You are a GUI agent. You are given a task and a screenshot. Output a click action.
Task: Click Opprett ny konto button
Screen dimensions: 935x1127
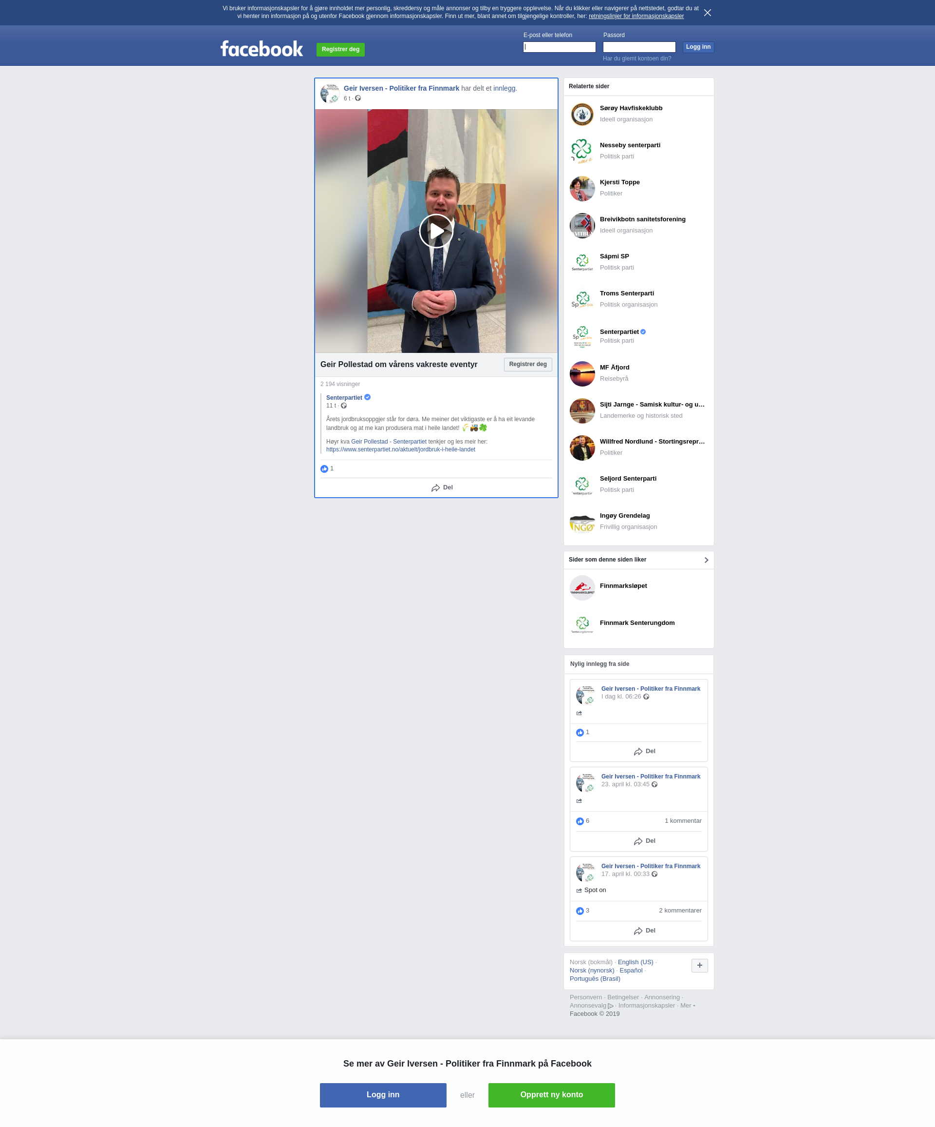click(551, 1095)
